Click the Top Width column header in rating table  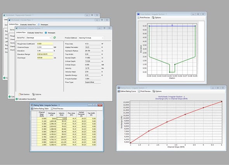(x=92, y=114)
